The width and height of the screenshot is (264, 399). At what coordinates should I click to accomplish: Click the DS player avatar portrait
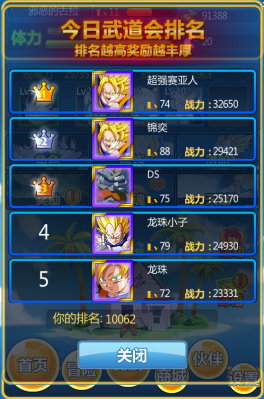[x=112, y=186]
